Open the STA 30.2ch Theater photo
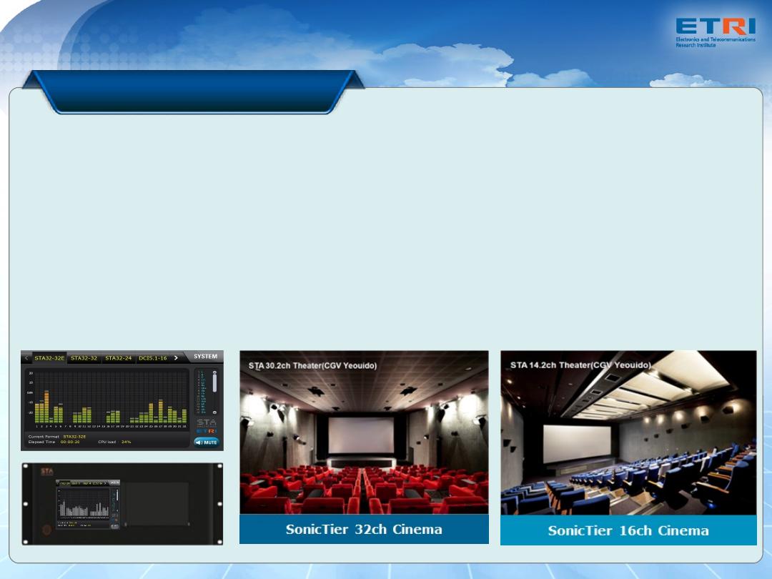The image size is (772, 579). (x=364, y=432)
